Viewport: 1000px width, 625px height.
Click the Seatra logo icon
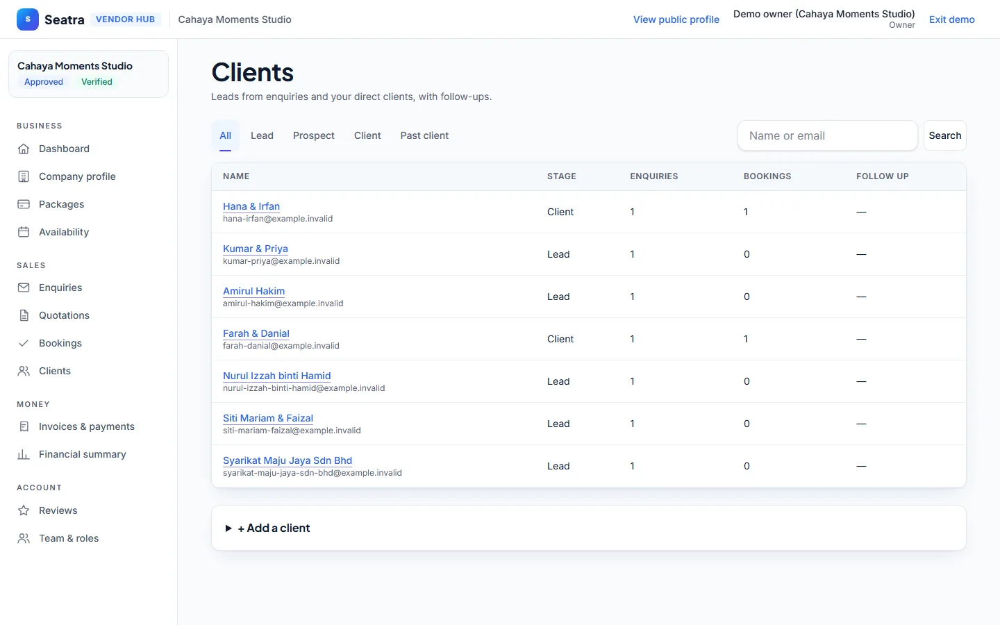point(28,19)
